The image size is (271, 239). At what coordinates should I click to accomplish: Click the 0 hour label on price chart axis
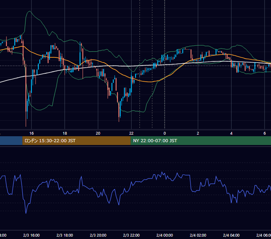[x=165, y=133]
